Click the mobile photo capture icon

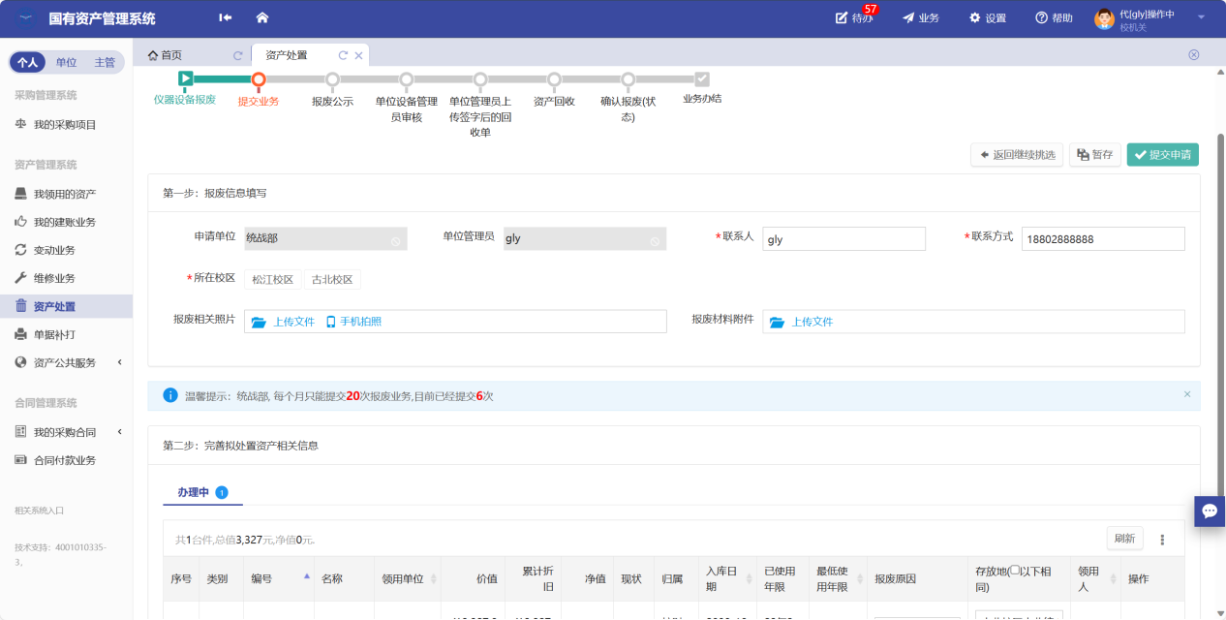[330, 322]
